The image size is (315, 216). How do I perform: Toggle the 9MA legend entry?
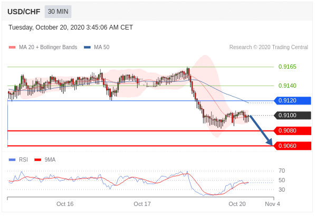(x=45, y=159)
